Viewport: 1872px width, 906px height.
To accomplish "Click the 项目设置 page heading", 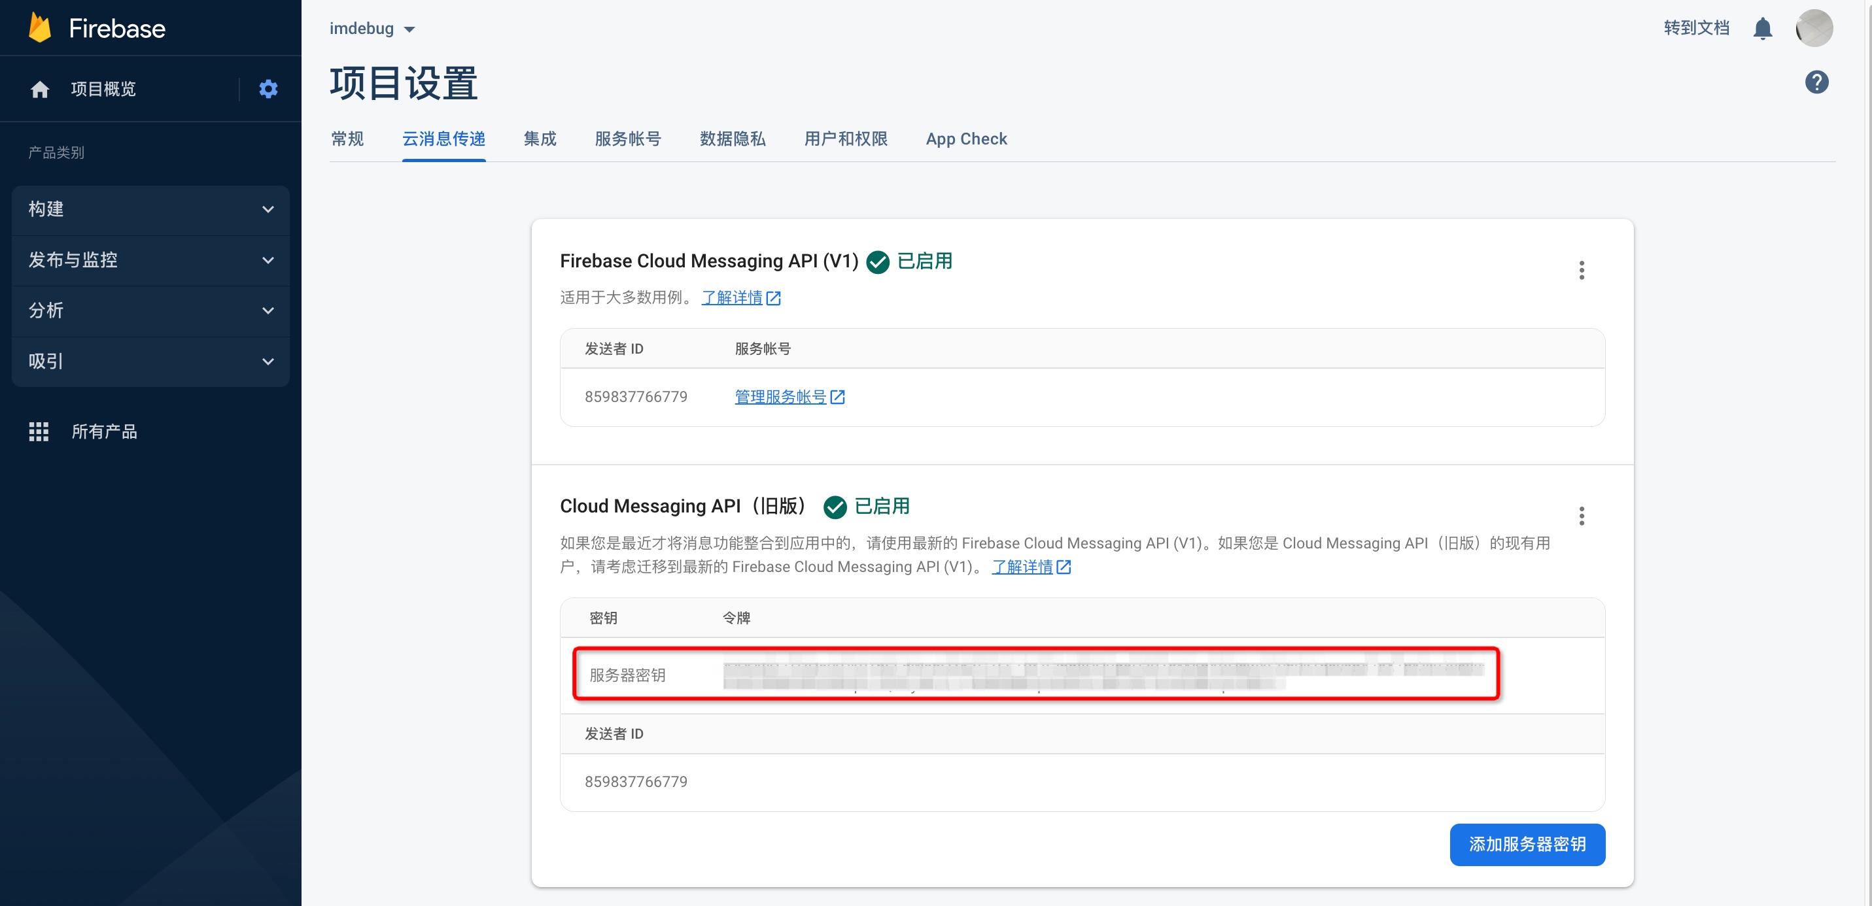I will click(x=404, y=84).
